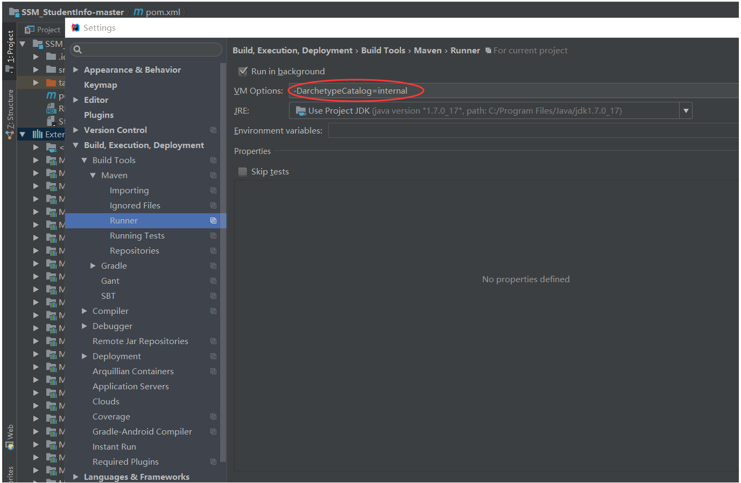Image resolution: width=741 pixels, height=483 pixels.
Task: Select Running Tests under Maven
Action: [137, 236]
